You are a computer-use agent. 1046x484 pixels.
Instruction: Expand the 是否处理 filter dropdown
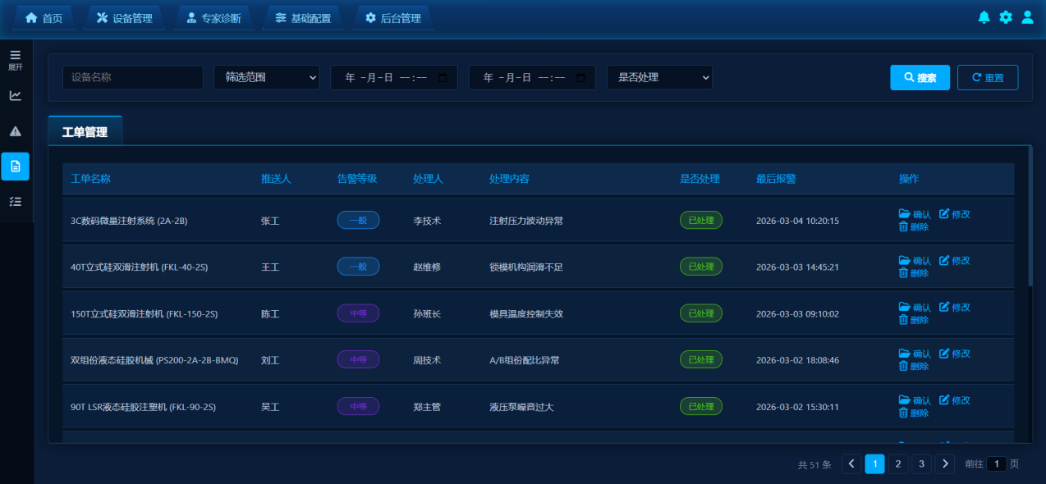[659, 77]
